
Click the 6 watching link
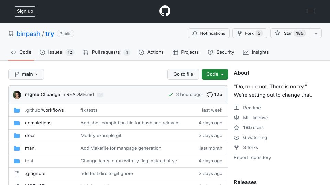(x=255, y=138)
